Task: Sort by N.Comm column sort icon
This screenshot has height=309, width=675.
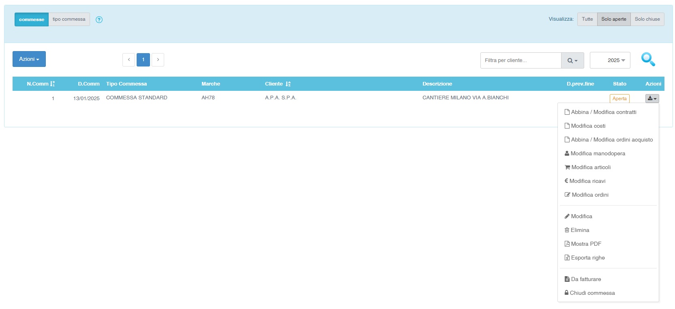Action: click(52, 84)
